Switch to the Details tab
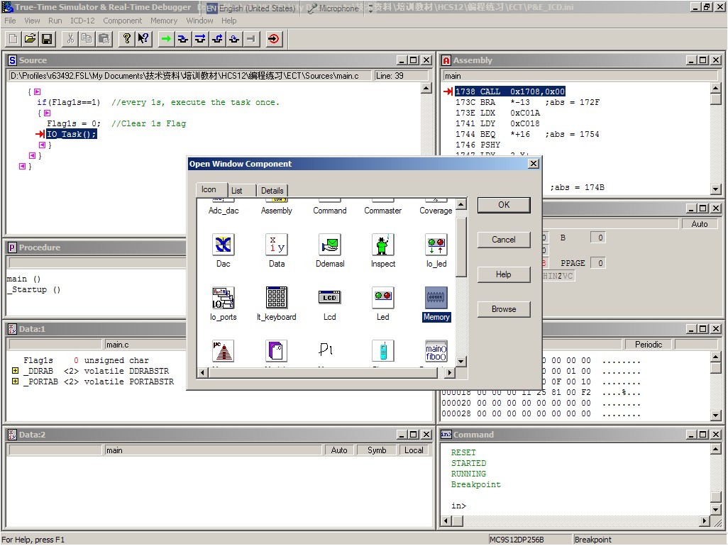 [272, 190]
